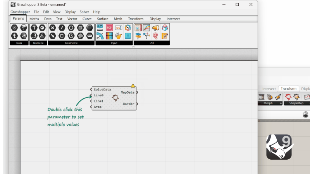This screenshot has width=310, height=174.
Task: Select red outline ShapeMap icon in background window
Action: tap(288, 97)
